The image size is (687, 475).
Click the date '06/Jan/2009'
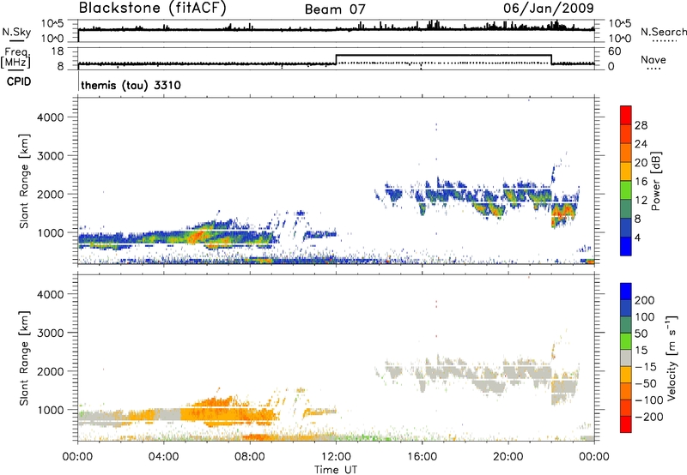point(548,9)
